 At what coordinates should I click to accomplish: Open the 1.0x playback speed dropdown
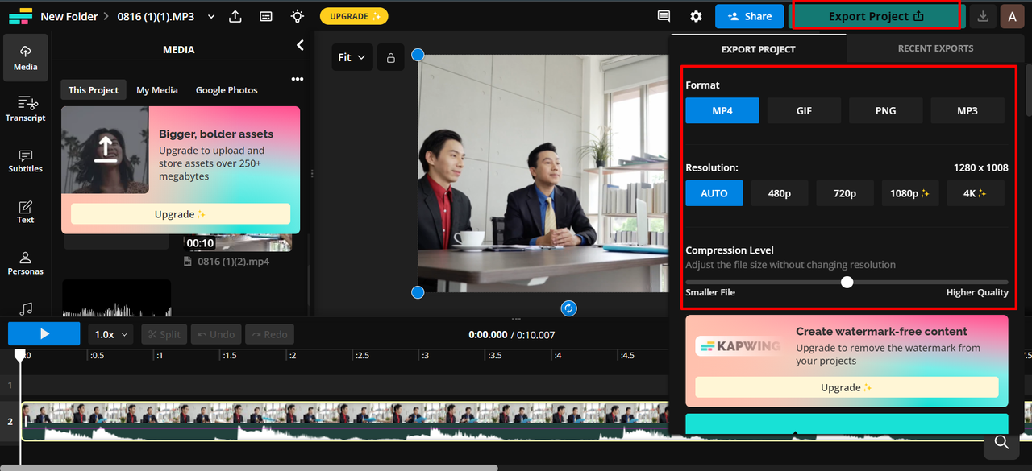point(111,334)
